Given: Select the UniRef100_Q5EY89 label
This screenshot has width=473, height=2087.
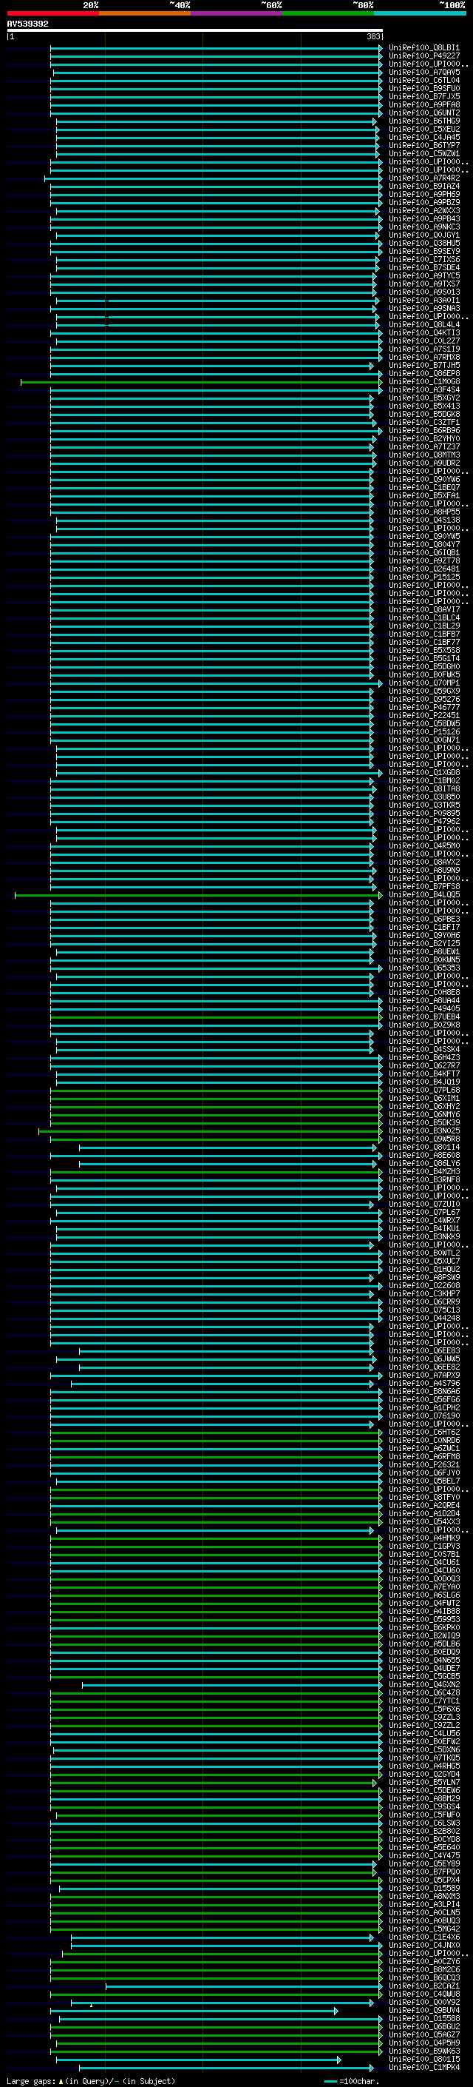Looking at the screenshot, I should (x=424, y=1863).
